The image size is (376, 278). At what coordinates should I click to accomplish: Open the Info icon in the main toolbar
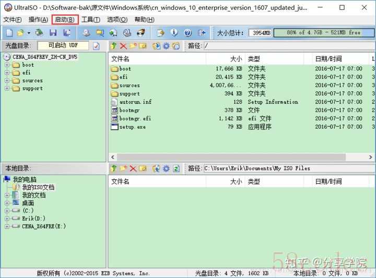coord(174,33)
